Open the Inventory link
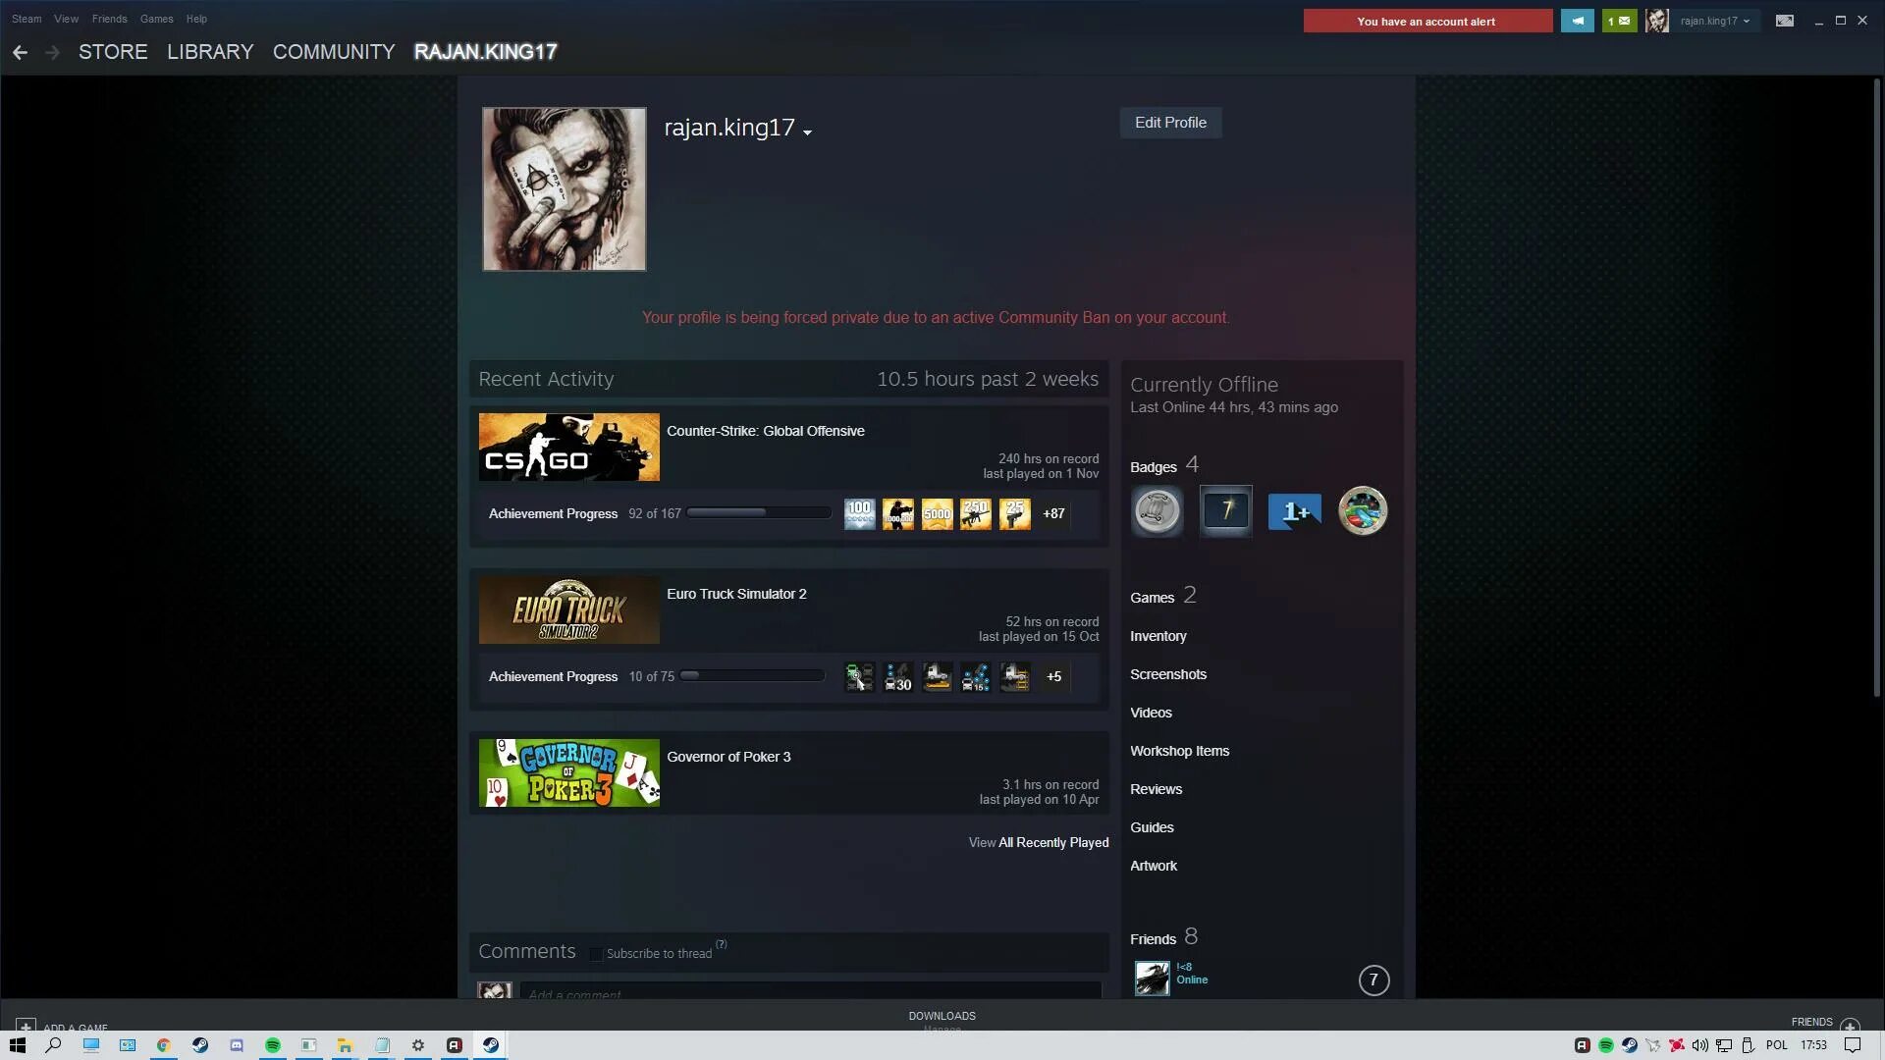Screen dimensions: 1885x1060 click(x=1158, y=636)
